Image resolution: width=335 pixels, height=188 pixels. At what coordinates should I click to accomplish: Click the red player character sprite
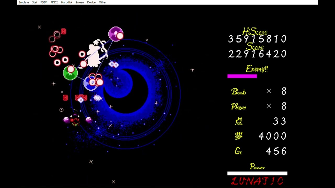[x=75, y=120]
